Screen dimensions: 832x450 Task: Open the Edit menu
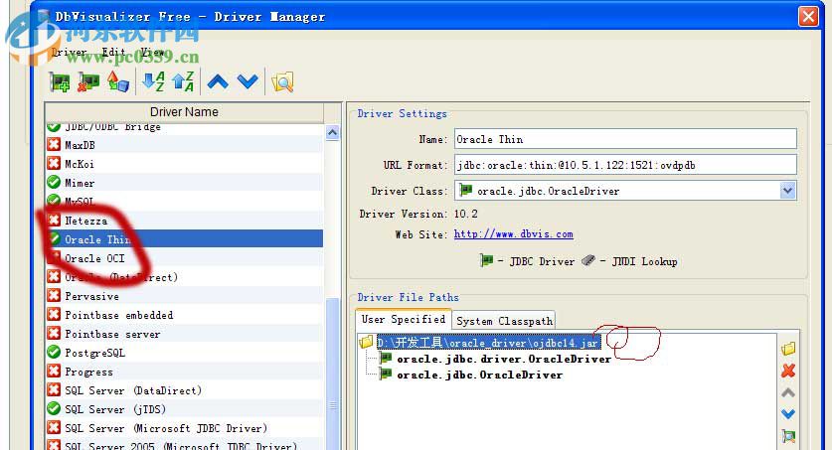tap(113, 52)
